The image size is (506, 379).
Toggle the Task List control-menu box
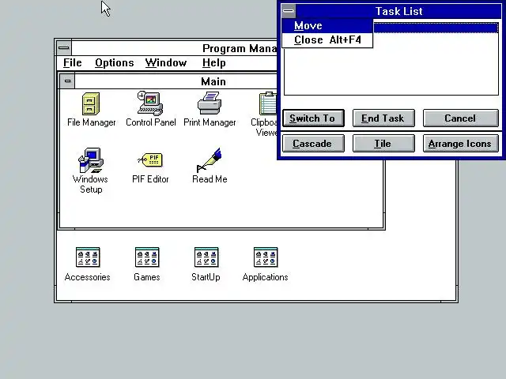(x=288, y=11)
